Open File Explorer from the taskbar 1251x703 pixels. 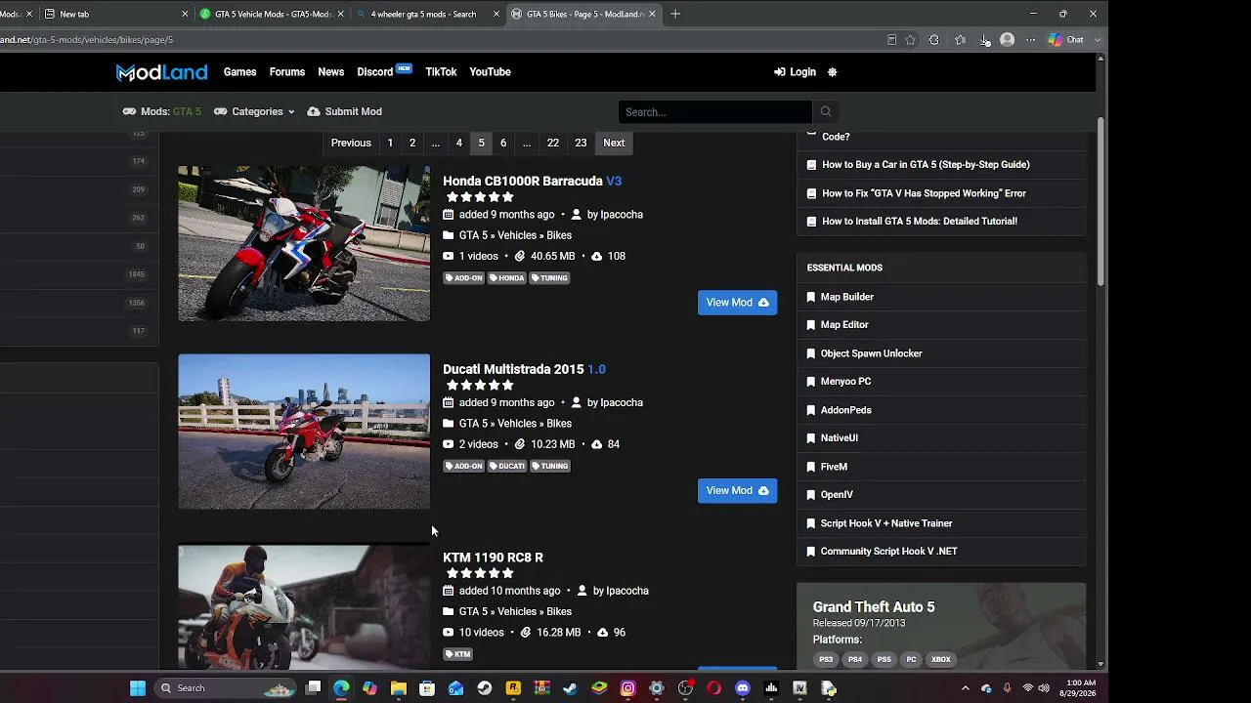tap(399, 688)
